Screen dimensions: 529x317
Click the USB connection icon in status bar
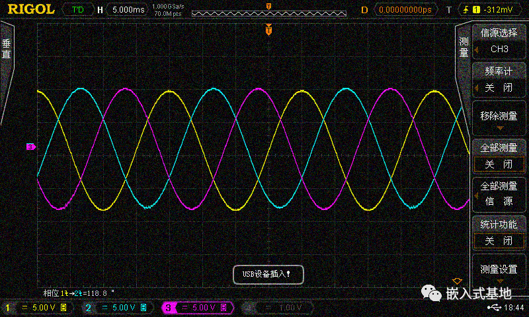494,308
